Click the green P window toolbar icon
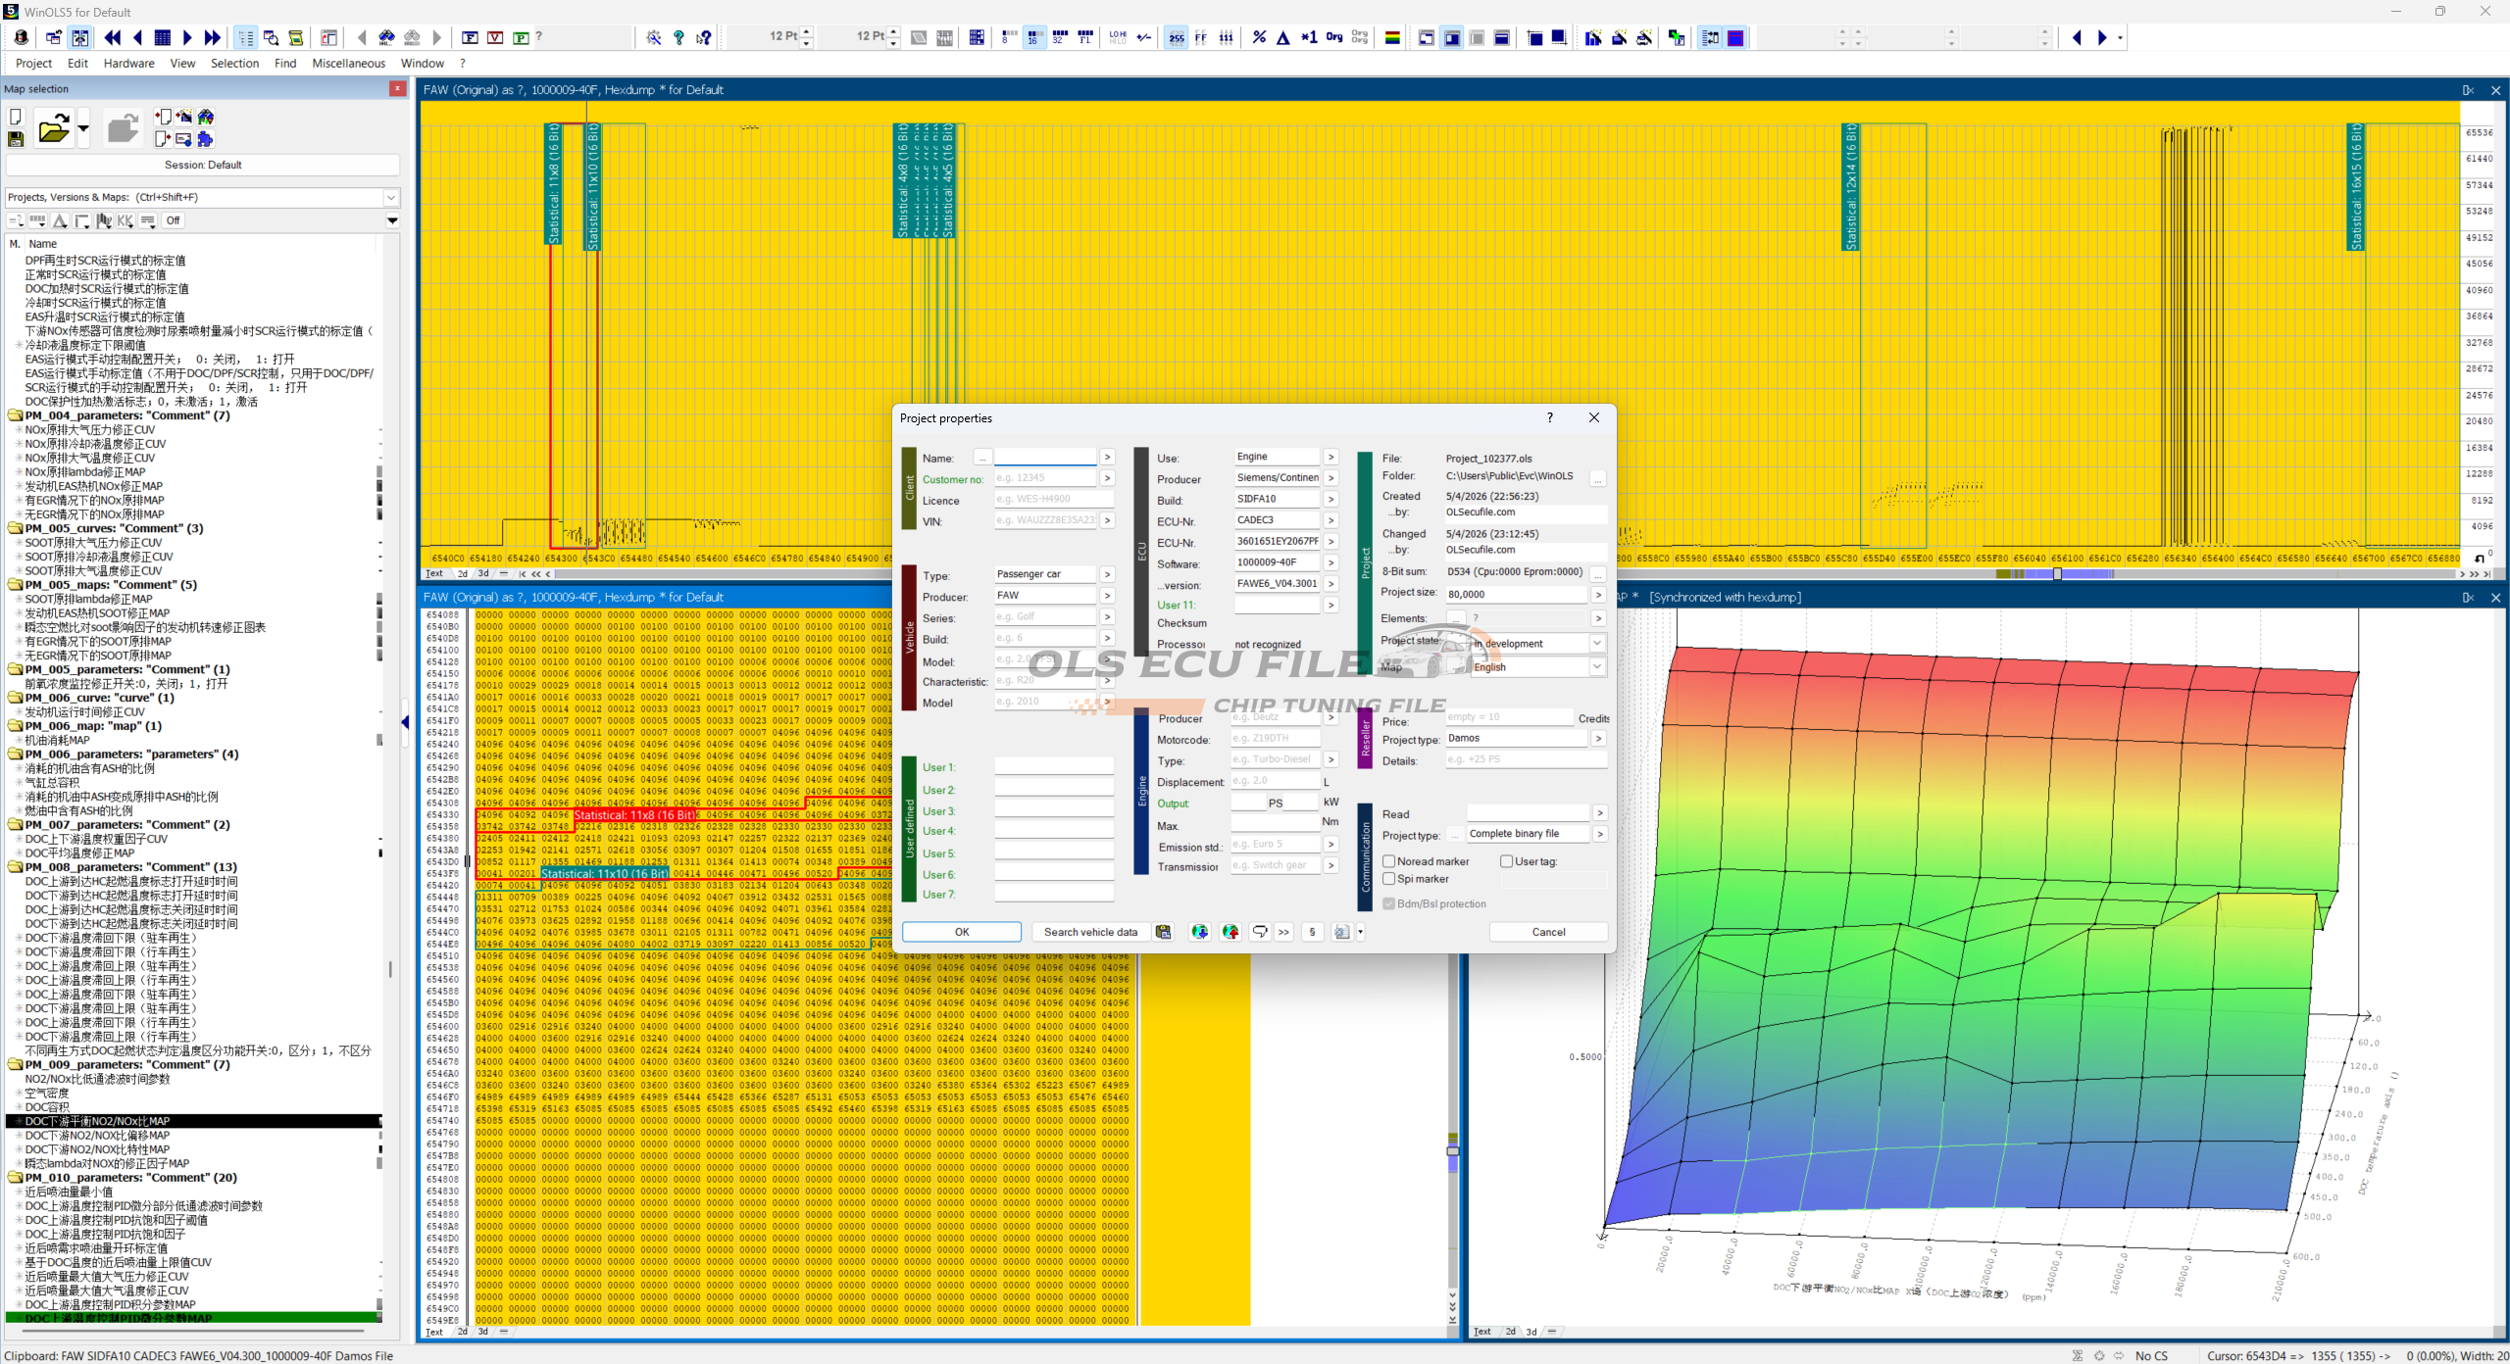Viewport: 2510px width, 1364px height. (522, 38)
